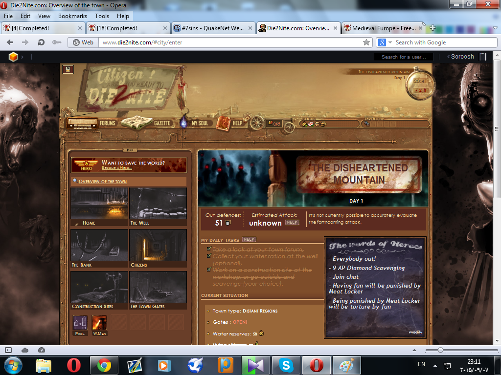Click the water drop icon by Water reserves

pyautogui.click(x=261, y=333)
